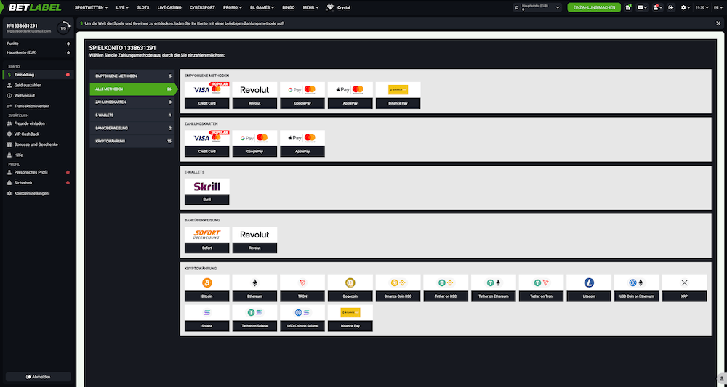727x387 pixels.
Task: Click the refresh balance icon beside Hauptkonto
Action: [x=516, y=7]
